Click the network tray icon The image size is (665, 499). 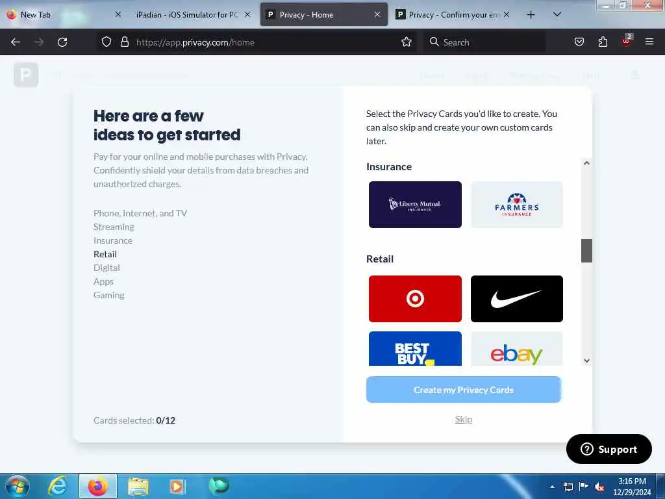(568, 487)
